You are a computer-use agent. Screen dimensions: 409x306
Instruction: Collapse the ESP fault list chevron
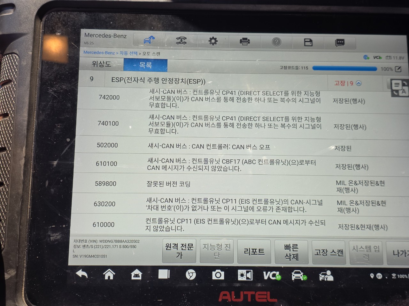(x=359, y=83)
